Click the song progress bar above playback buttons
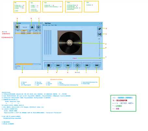Screen dimensions: 148x131 [72, 61]
